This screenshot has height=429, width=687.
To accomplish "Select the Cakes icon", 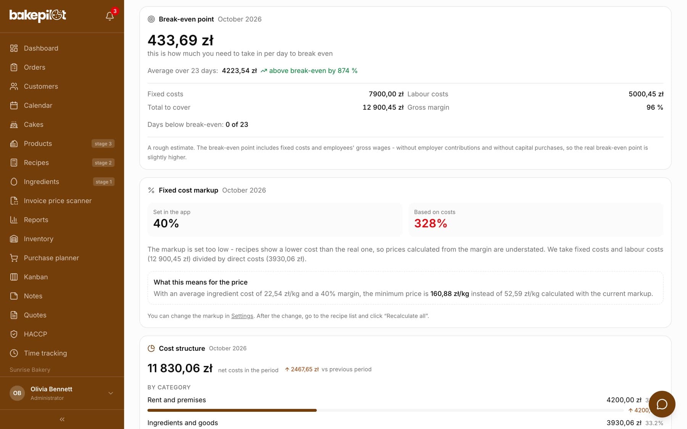I will [14, 124].
